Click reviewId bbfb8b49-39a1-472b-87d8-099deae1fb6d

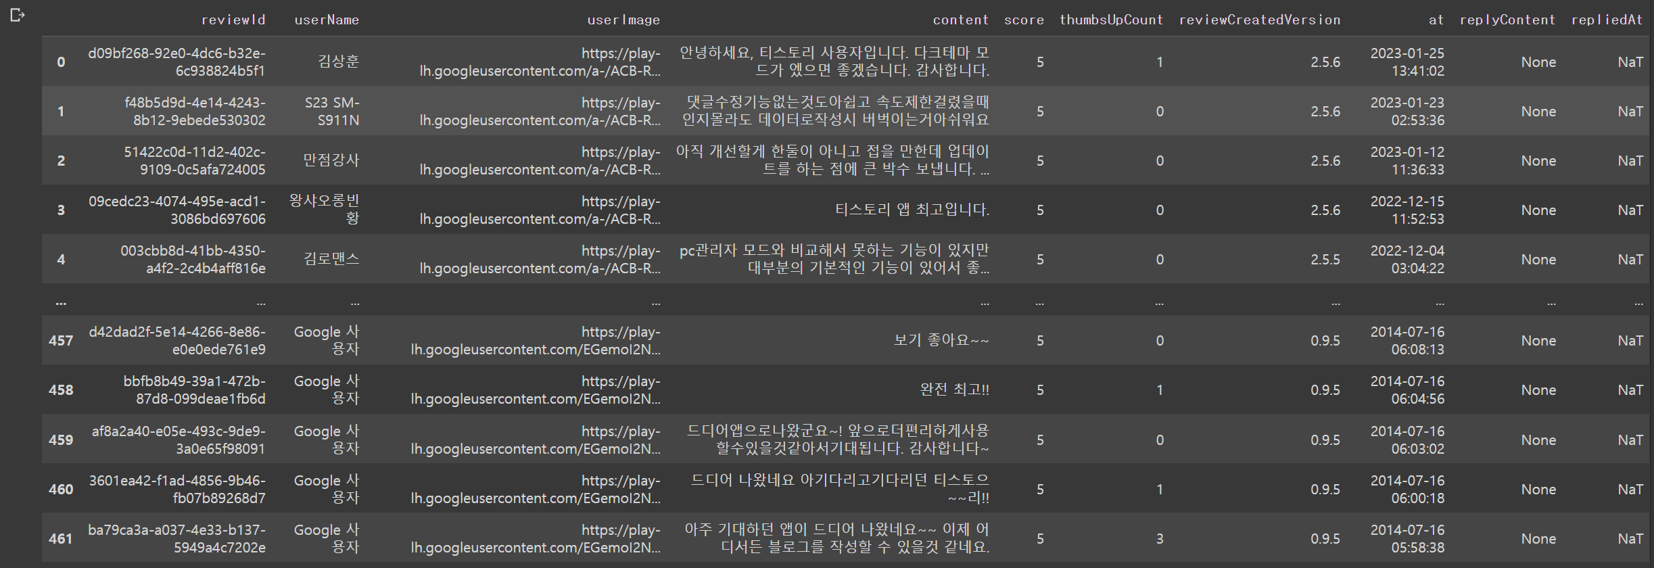194,389
